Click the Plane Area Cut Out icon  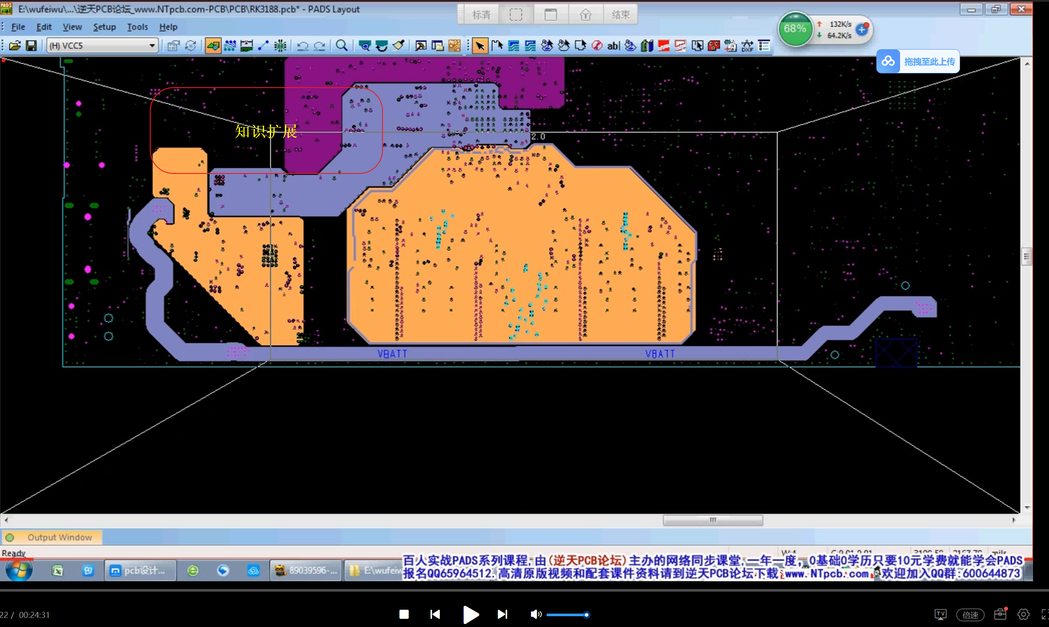click(x=680, y=45)
